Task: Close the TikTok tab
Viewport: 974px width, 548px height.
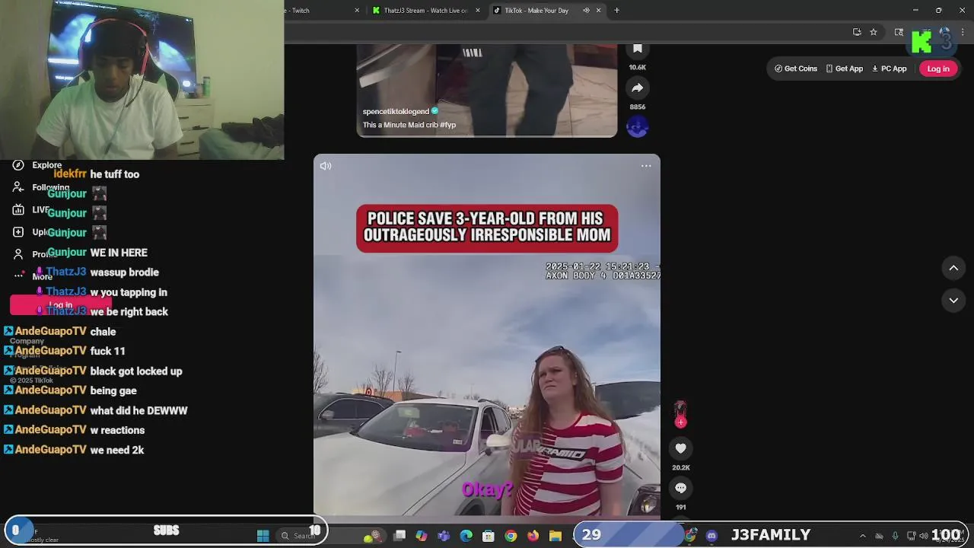Action: pos(598,11)
